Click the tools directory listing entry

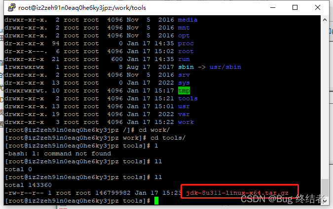coord(188,98)
